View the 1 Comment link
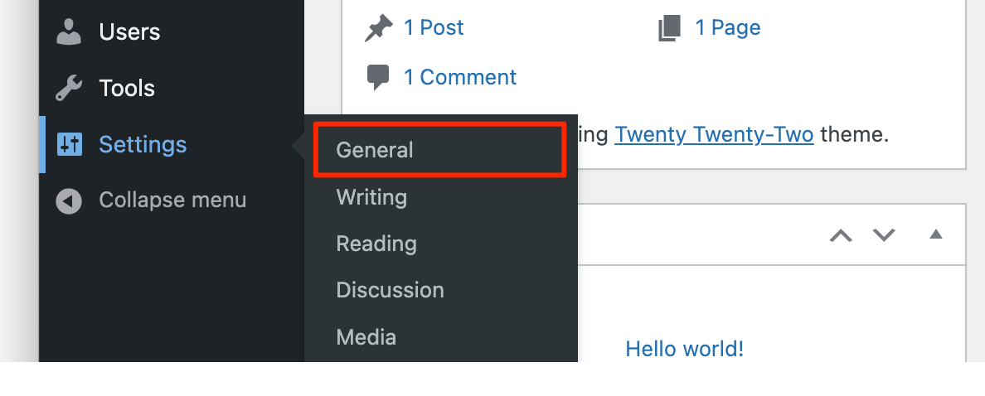 pyautogui.click(x=459, y=78)
